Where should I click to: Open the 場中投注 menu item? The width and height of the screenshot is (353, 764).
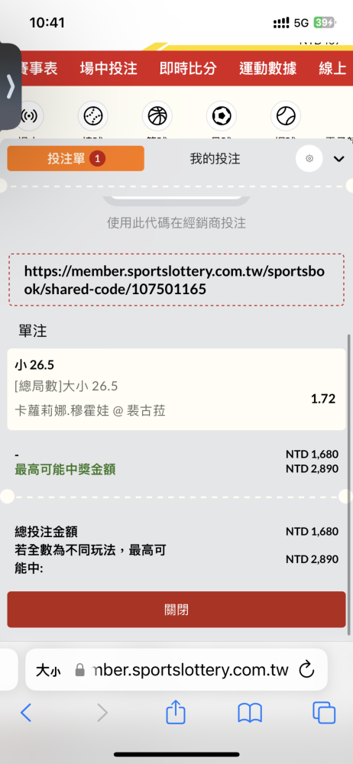point(108,68)
